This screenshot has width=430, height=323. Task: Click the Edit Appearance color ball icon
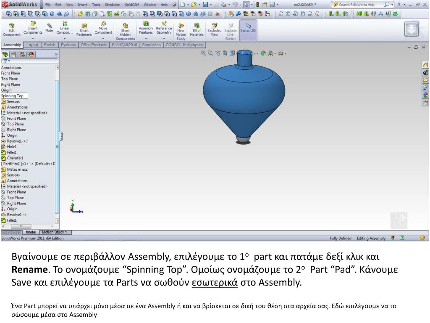263,53
